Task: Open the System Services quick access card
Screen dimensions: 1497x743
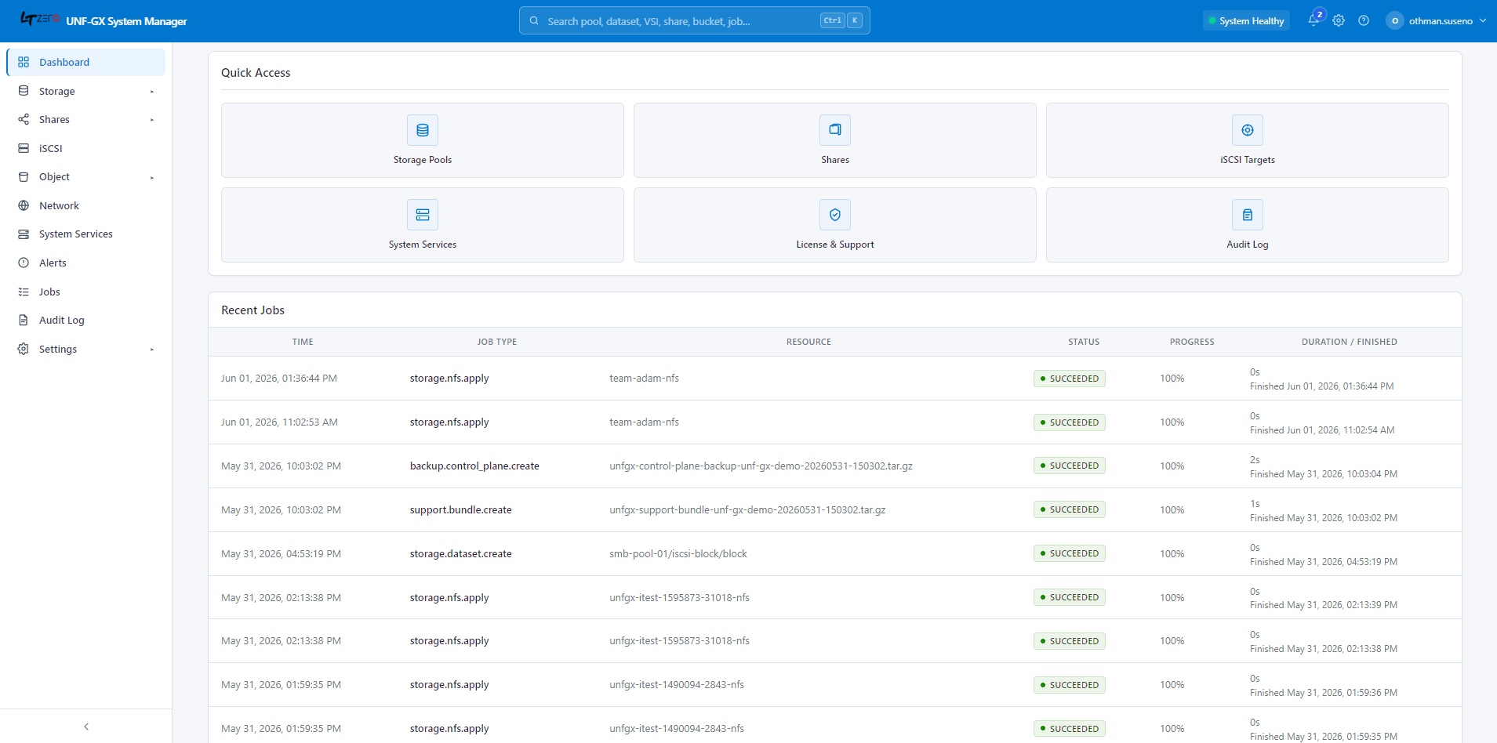Action: (423, 225)
